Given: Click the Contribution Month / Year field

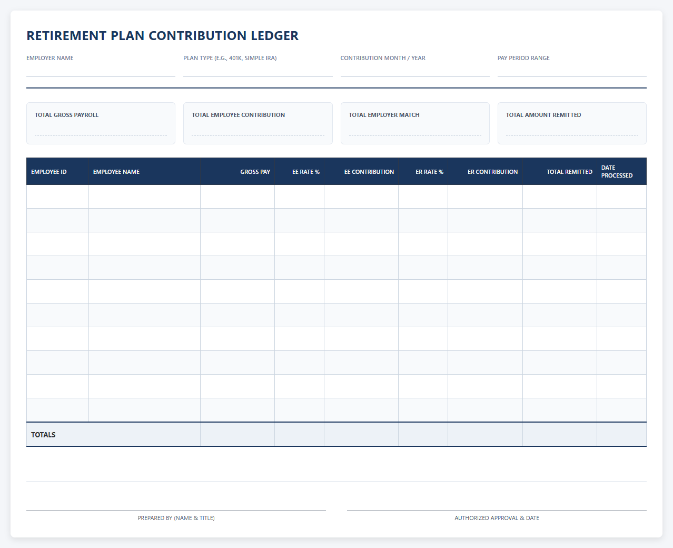Looking at the screenshot, I should 415,70.
